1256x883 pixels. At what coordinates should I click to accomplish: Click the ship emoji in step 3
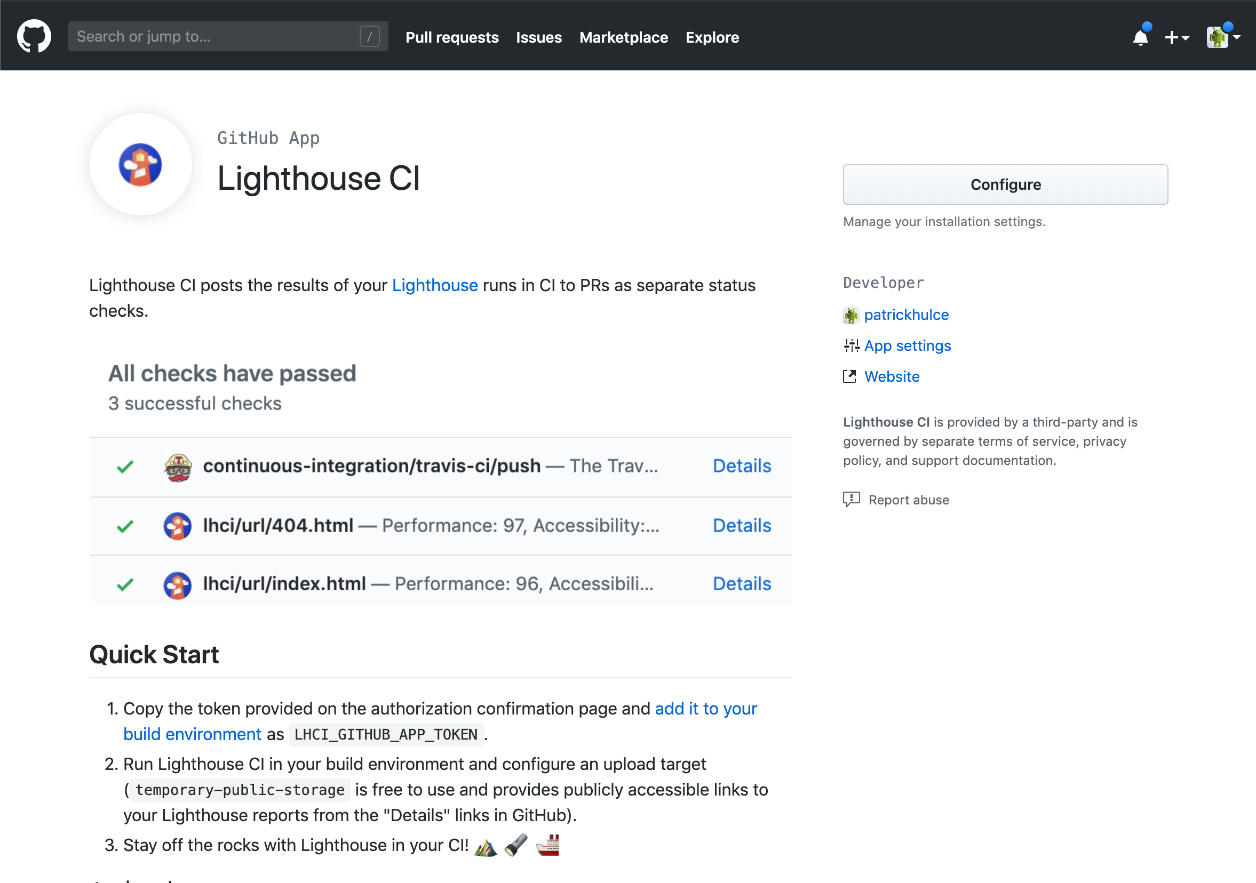(x=547, y=845)
